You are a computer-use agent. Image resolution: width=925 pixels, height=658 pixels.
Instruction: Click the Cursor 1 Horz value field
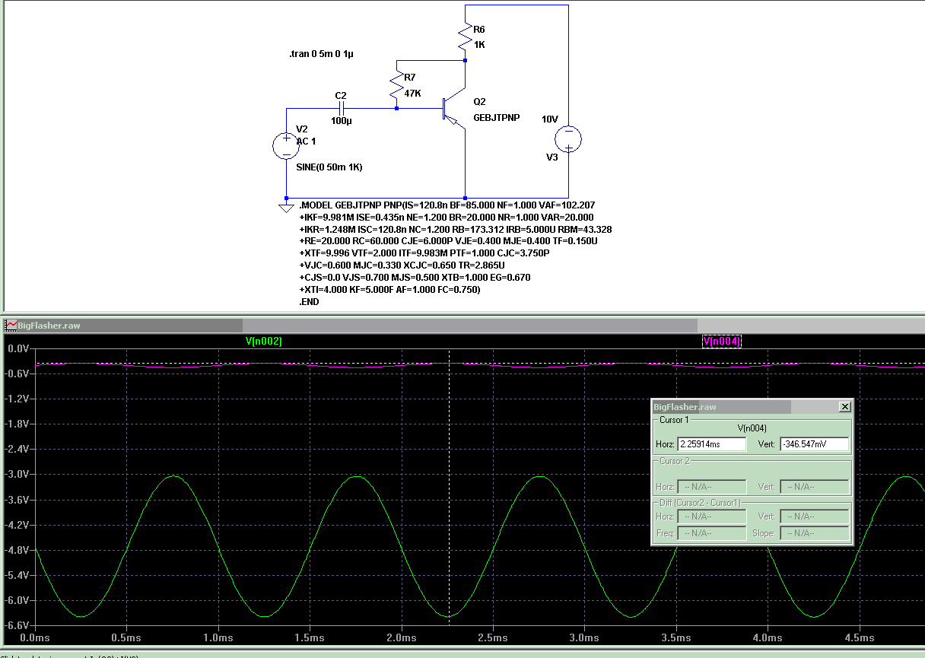tap(711, 444)
